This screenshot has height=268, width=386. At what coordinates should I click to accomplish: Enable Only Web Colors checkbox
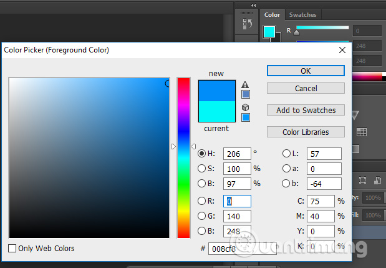pyautogui.click(x=12, y=248)
